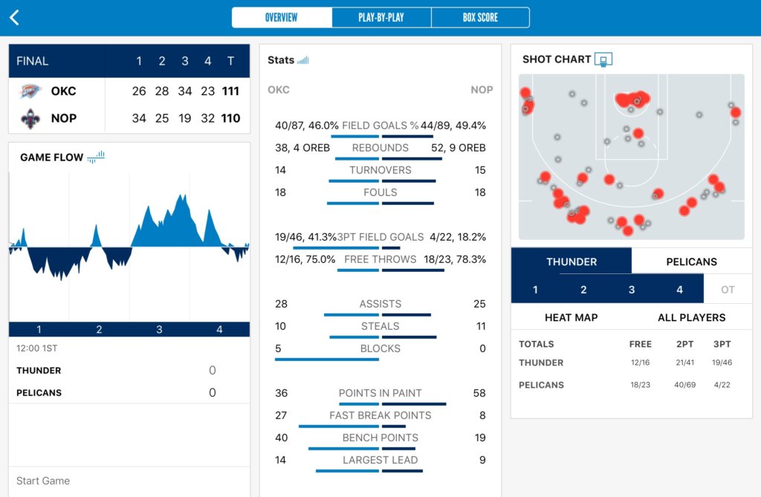Image resolution: width=761 pixels, height=497 pixels.
Task: Click the NOP Pelicans team logo
Action: 31,118
